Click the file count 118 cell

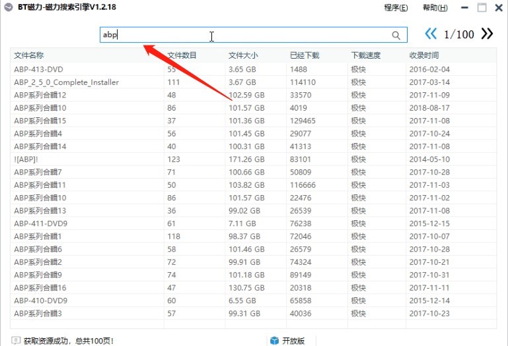pos(174,237)
